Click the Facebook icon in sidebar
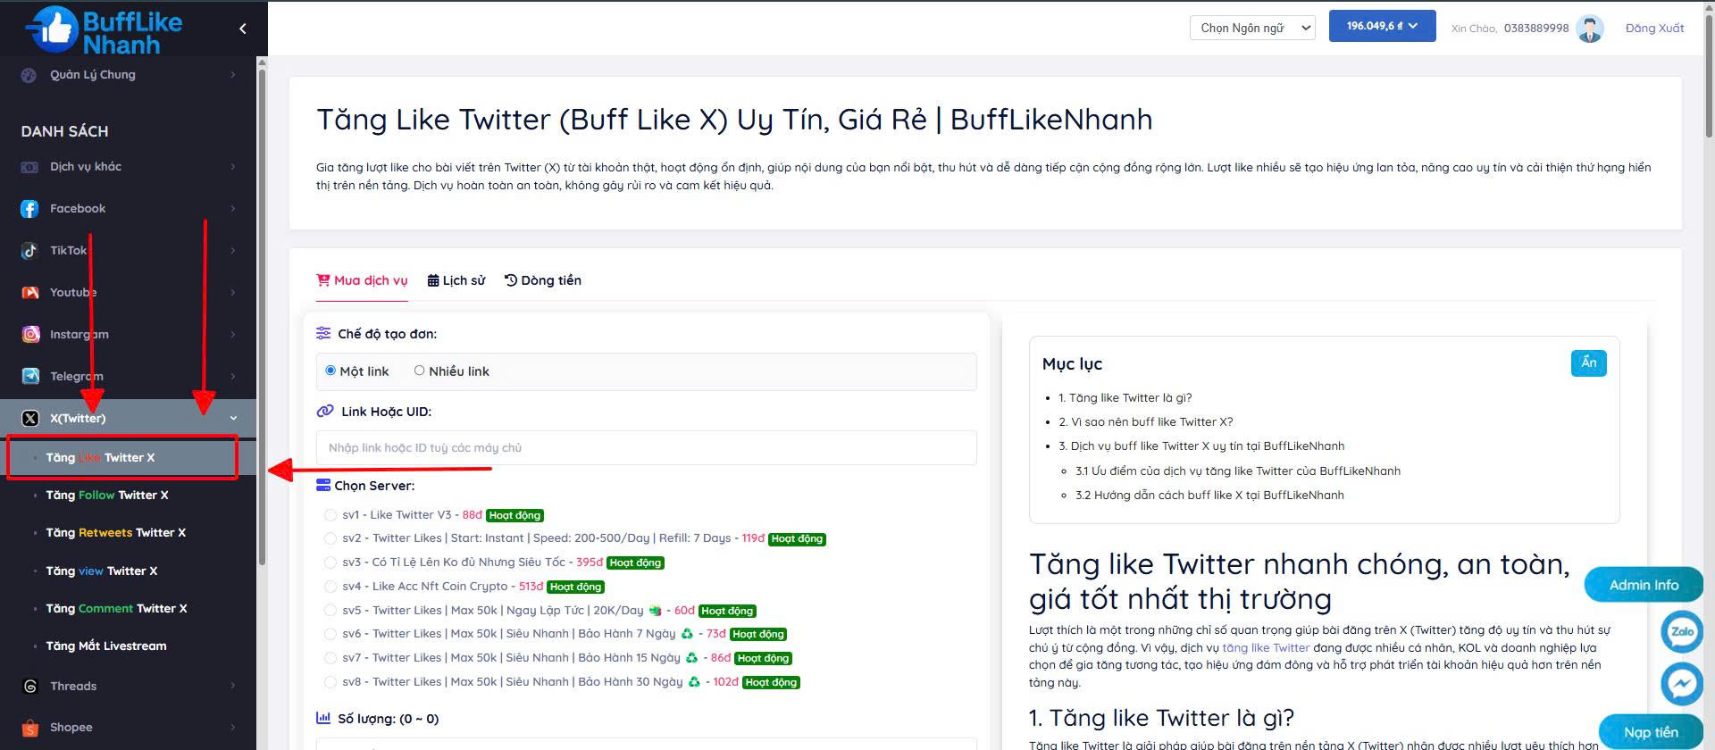 [29, 209]
